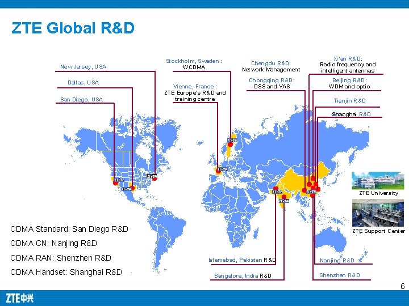409x306 pixels.
Task: Click the 'Chongqing R&D:' label
Action: coord(272,80)
